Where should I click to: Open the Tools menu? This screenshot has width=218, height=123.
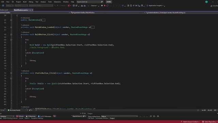[50, 2]
